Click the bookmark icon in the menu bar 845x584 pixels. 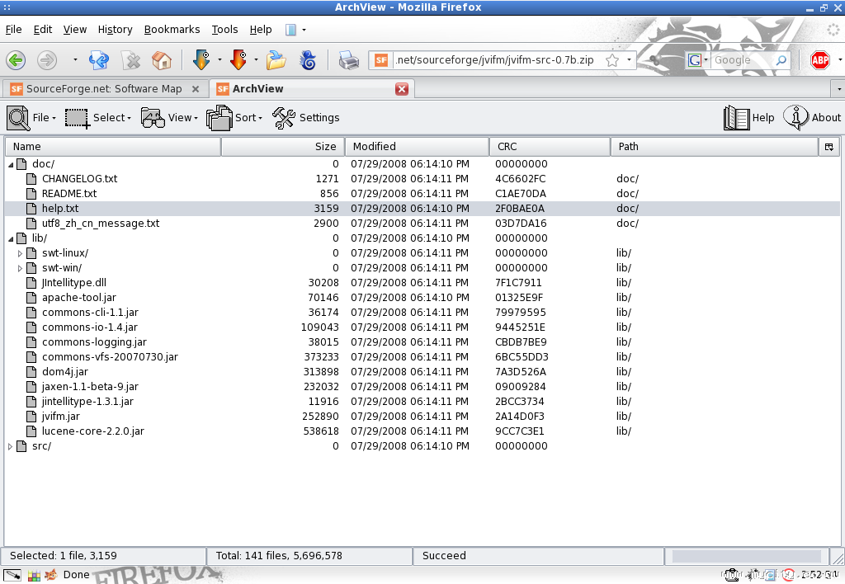(290, 30)
